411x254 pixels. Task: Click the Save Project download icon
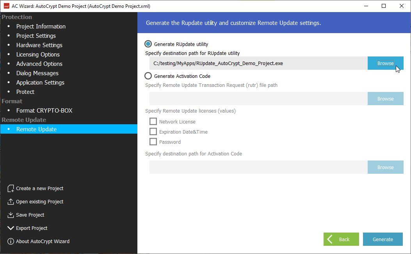coord(11,215)
